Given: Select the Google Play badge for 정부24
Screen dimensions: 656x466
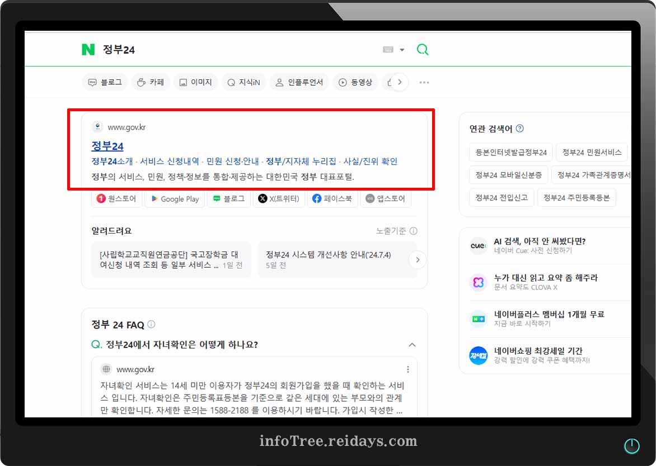Looking at the screenshot, I should coord(173,198).
